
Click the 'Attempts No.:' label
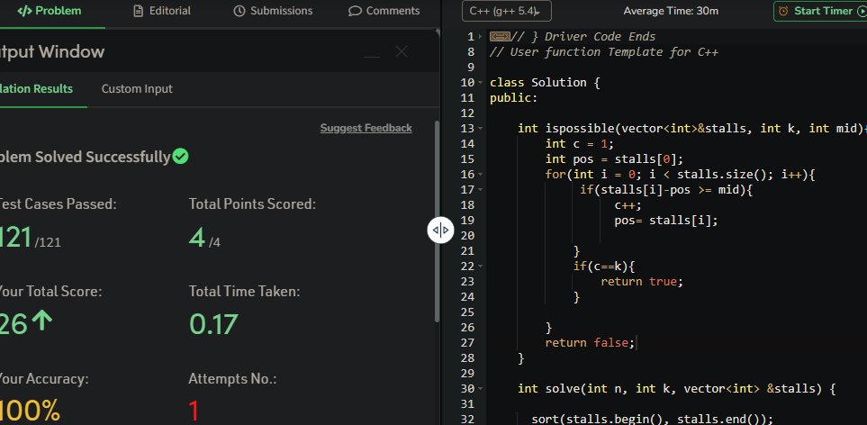pyautogui.click(x=232, y=379)
